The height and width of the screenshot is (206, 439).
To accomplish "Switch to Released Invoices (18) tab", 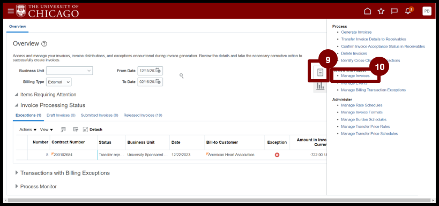I will [x=143, y=115].
